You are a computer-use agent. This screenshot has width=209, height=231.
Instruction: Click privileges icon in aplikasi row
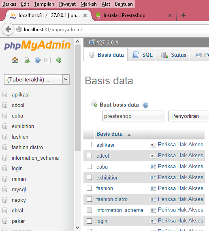153,145
